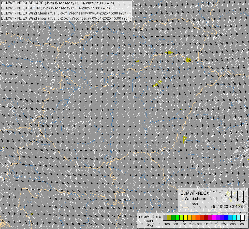
Task: Click the '3000' CAPE scale label
Action: [x=232, y=224]
